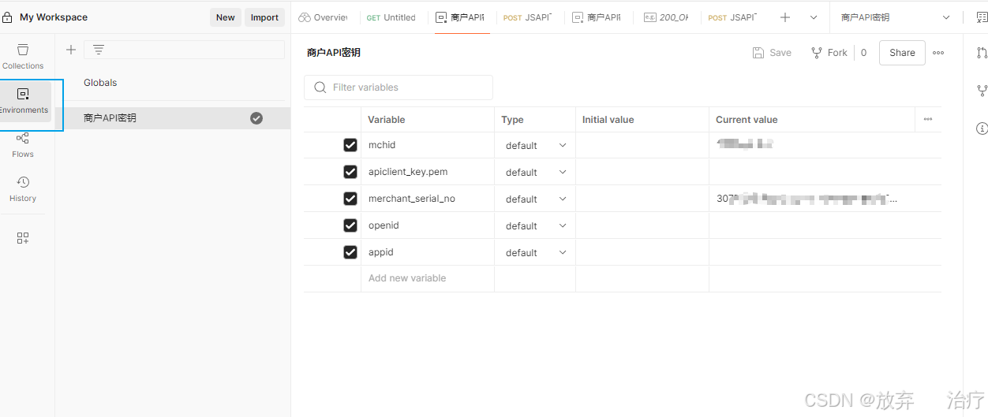Focus the Filter variables search field
Viewport: 988px width, 417px height.
click(x=399, y=87)
